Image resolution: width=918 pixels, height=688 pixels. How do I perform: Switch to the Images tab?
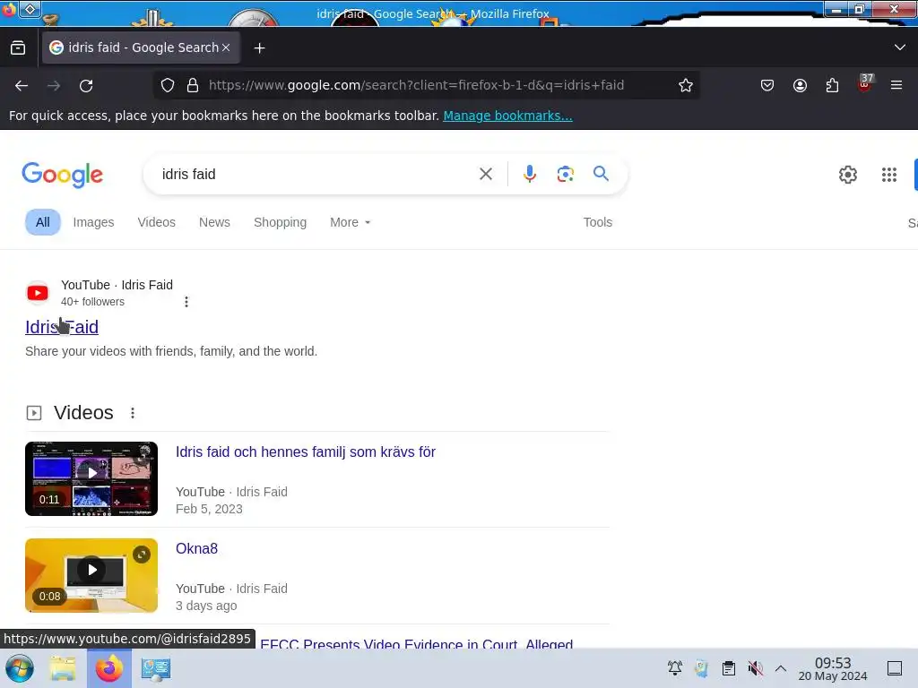point(93,222)
